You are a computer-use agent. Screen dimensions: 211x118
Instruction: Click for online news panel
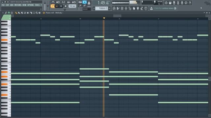(x=165, y=9)
